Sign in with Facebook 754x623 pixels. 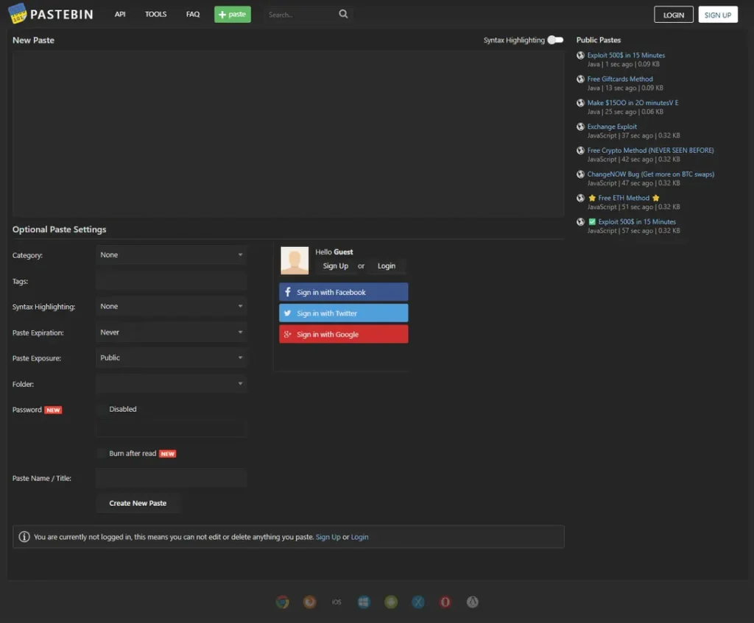344,291
